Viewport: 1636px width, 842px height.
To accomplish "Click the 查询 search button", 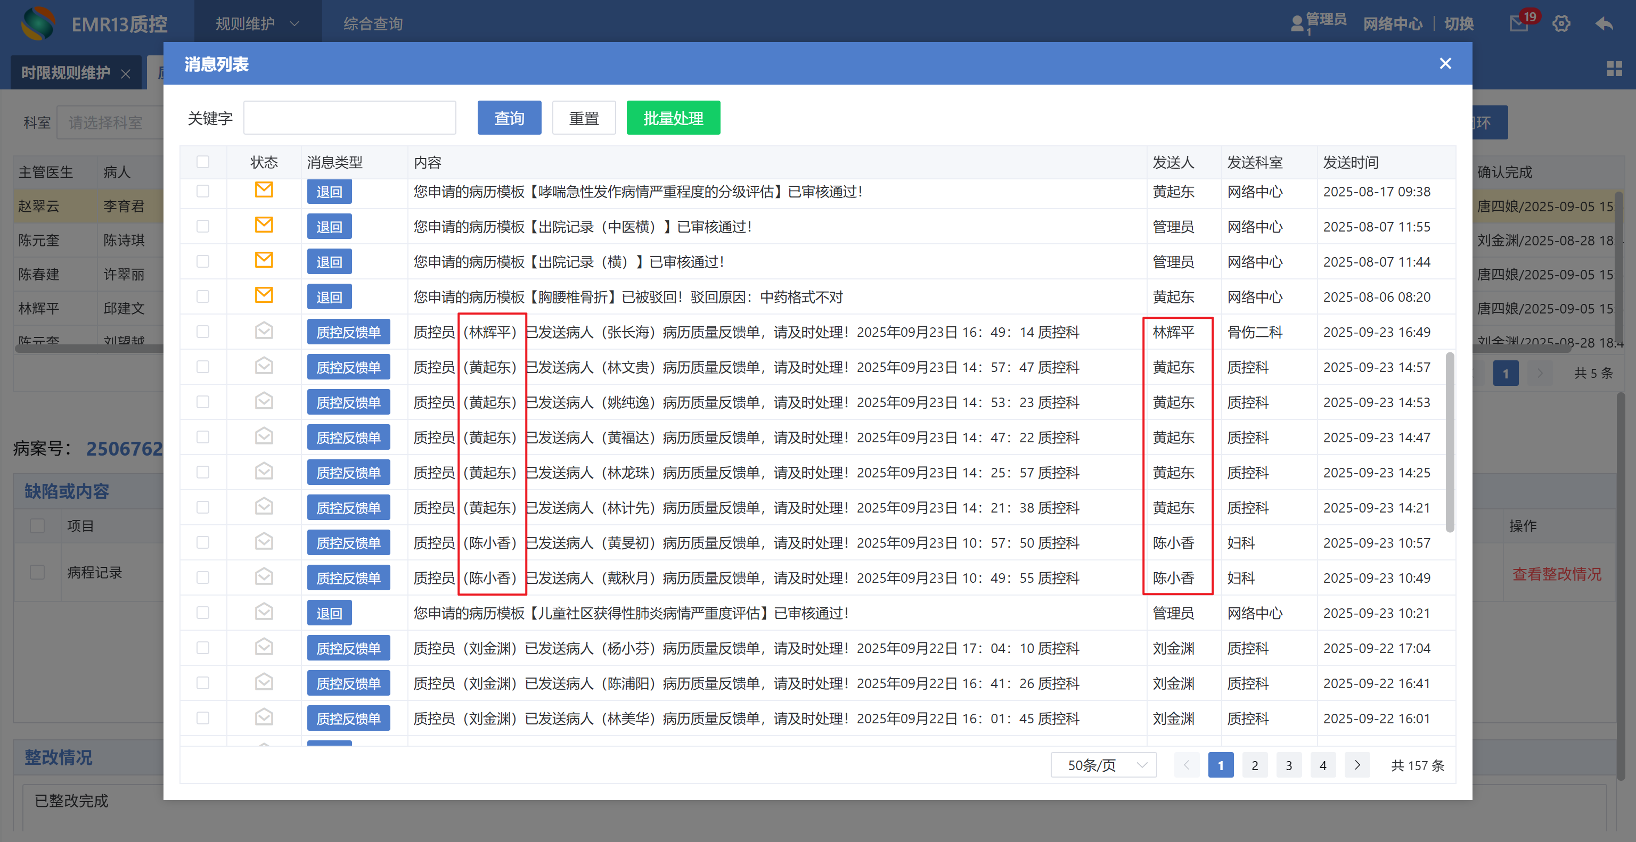I will [509, 118].
